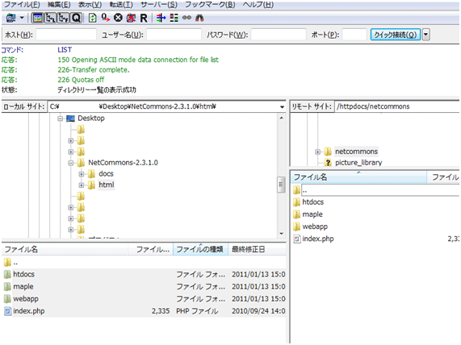Select picture_library in remote tree
461x345 pixels.
tap(358, 163)
